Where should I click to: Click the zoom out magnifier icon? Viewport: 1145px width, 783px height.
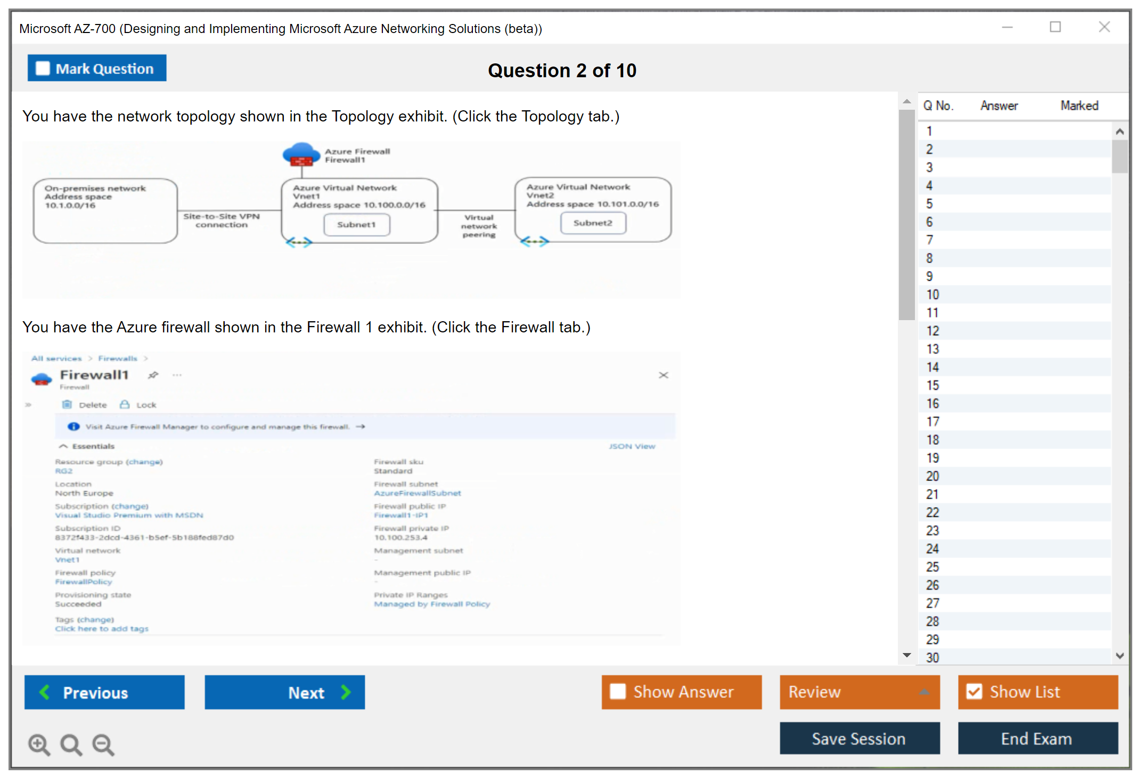tap(103, 744)
